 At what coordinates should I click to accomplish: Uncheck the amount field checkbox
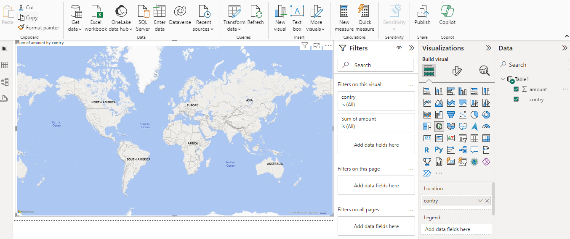(x=516, y=89)
